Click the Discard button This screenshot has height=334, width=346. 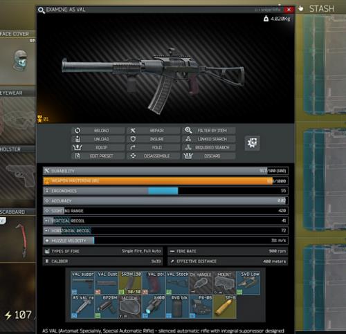209,156
